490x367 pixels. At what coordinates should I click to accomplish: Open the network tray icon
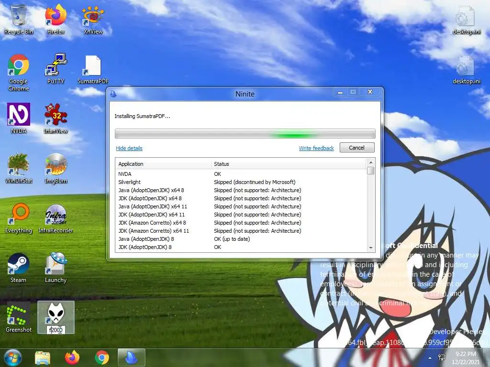(x=442, y=357)
